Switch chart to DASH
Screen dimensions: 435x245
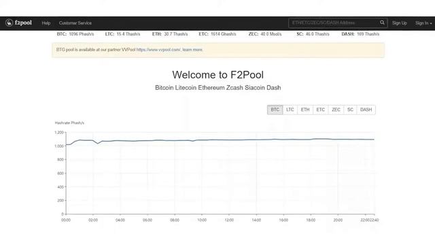366,110
